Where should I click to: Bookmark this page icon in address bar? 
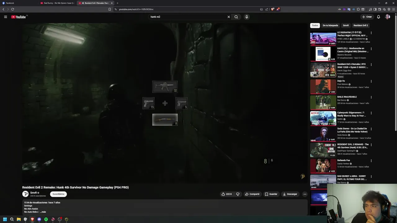pos(109,9)
